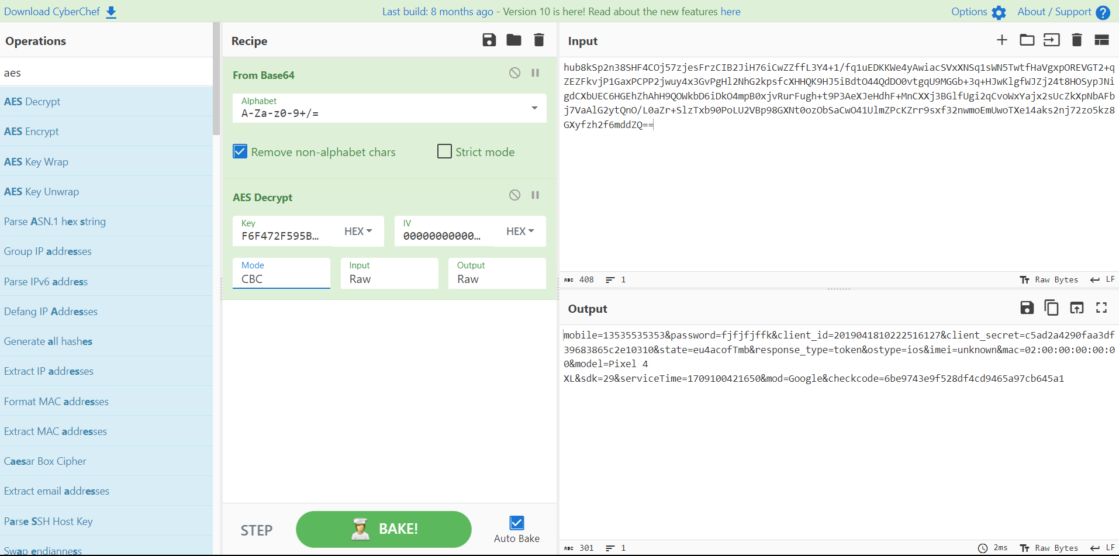Download CyberChef via the download icon

111,12
